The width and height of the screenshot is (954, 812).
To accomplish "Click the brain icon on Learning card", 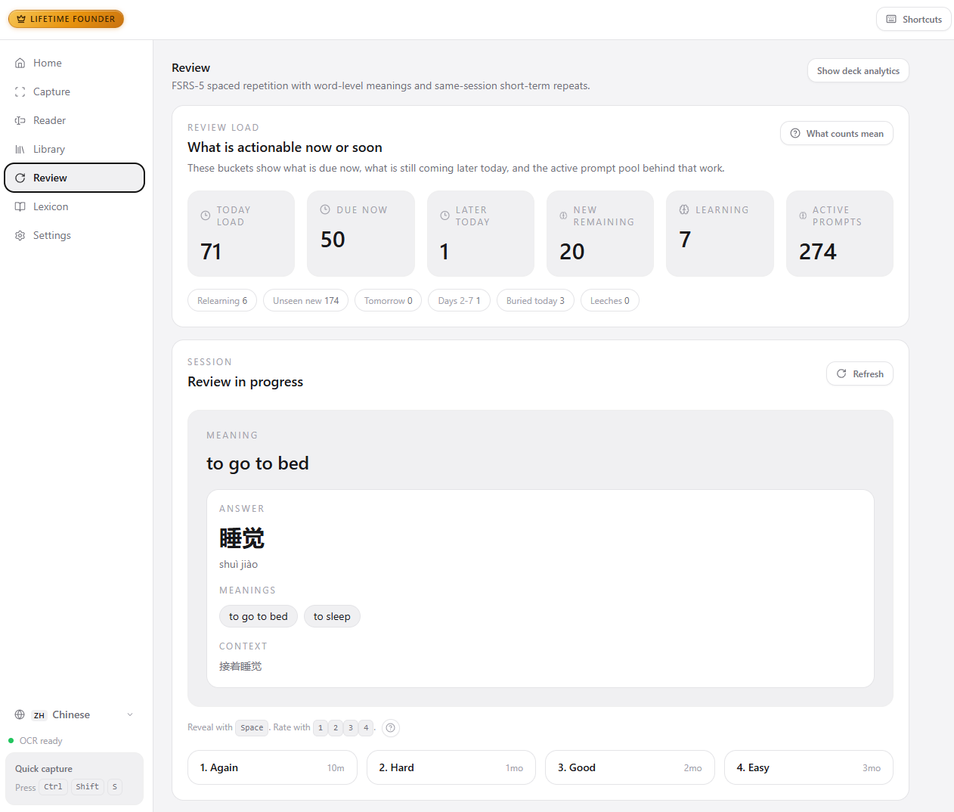I will pos(684,209).
